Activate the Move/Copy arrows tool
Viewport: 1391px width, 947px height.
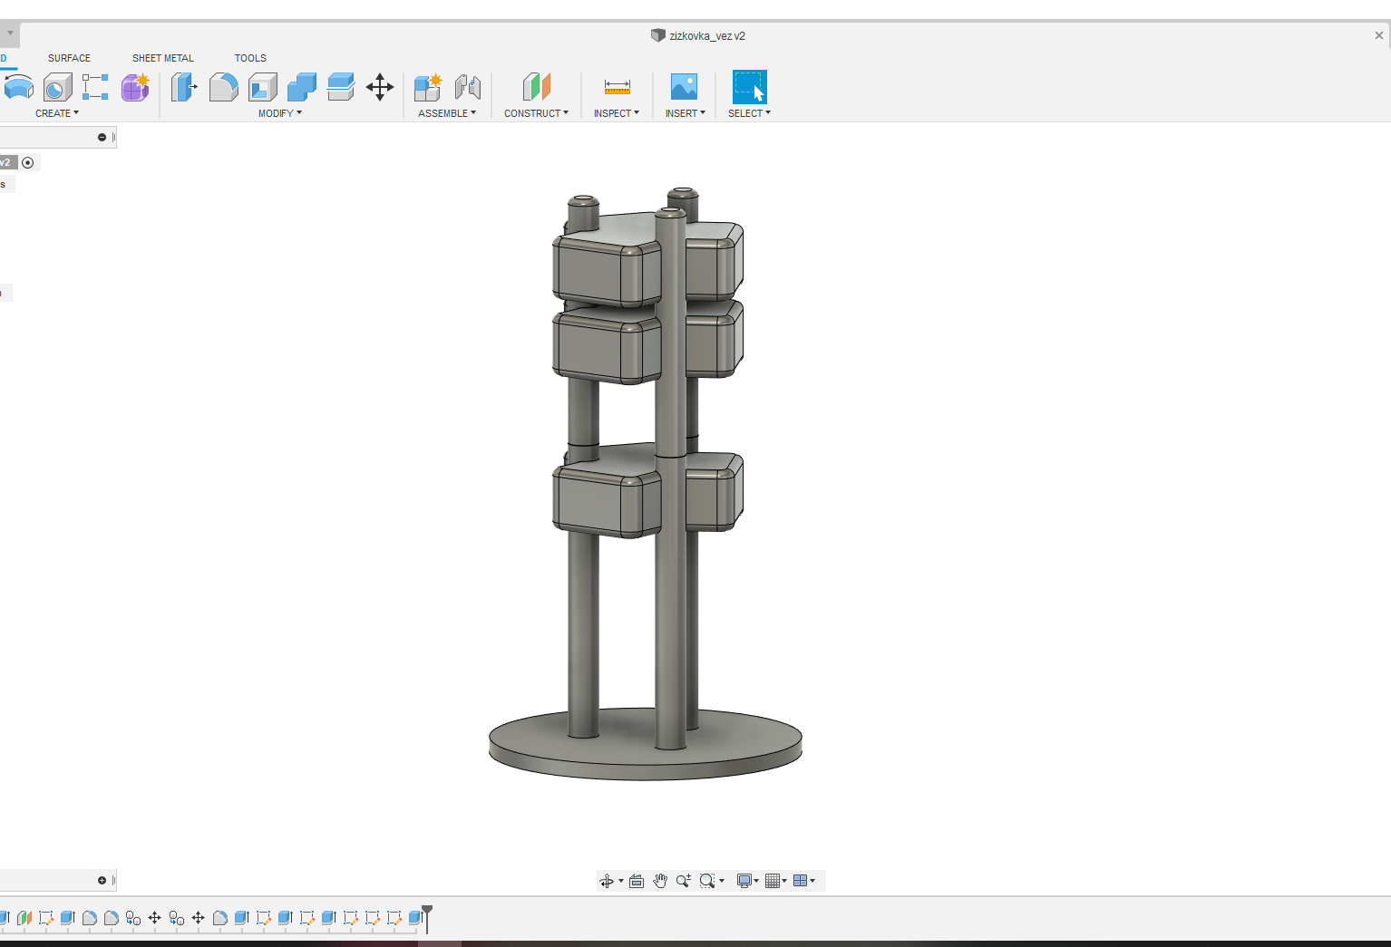tap(380, 87)
